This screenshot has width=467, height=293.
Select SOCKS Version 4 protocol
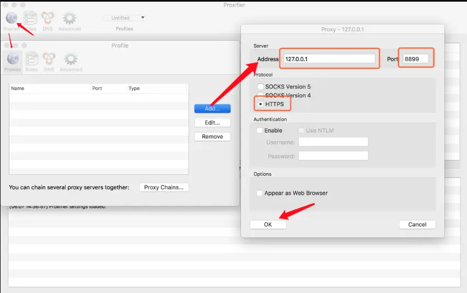[x=260, y=95]
